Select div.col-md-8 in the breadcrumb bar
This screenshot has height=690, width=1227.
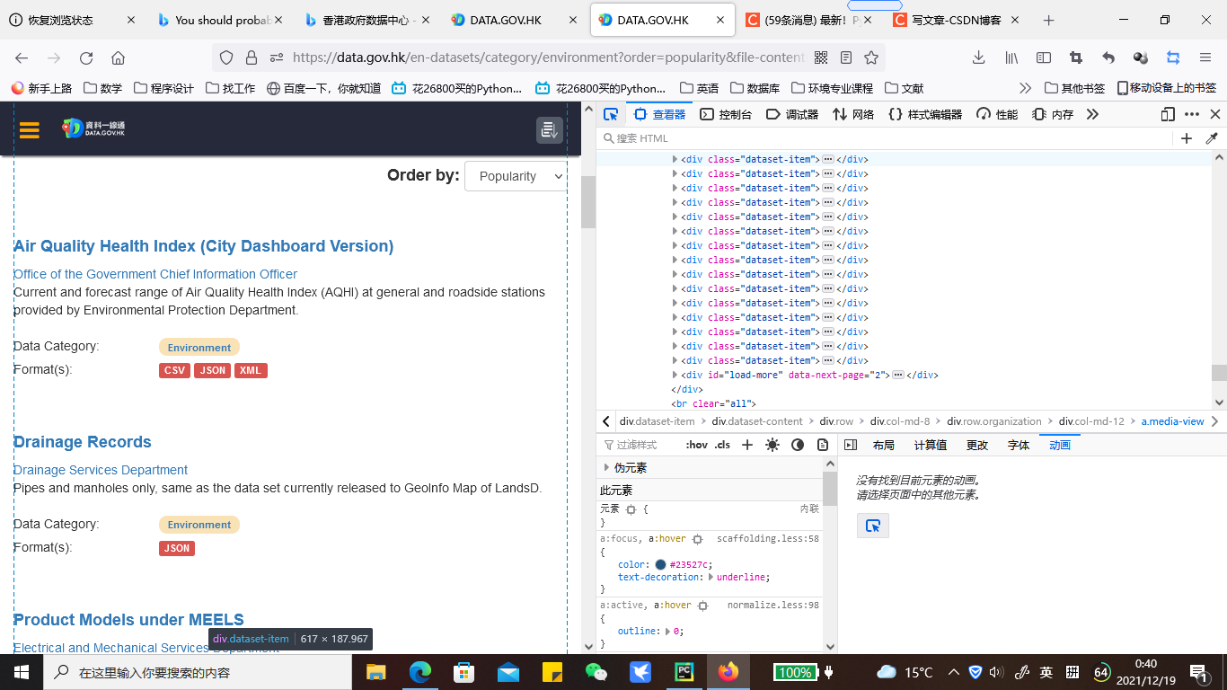coord(900,420)
